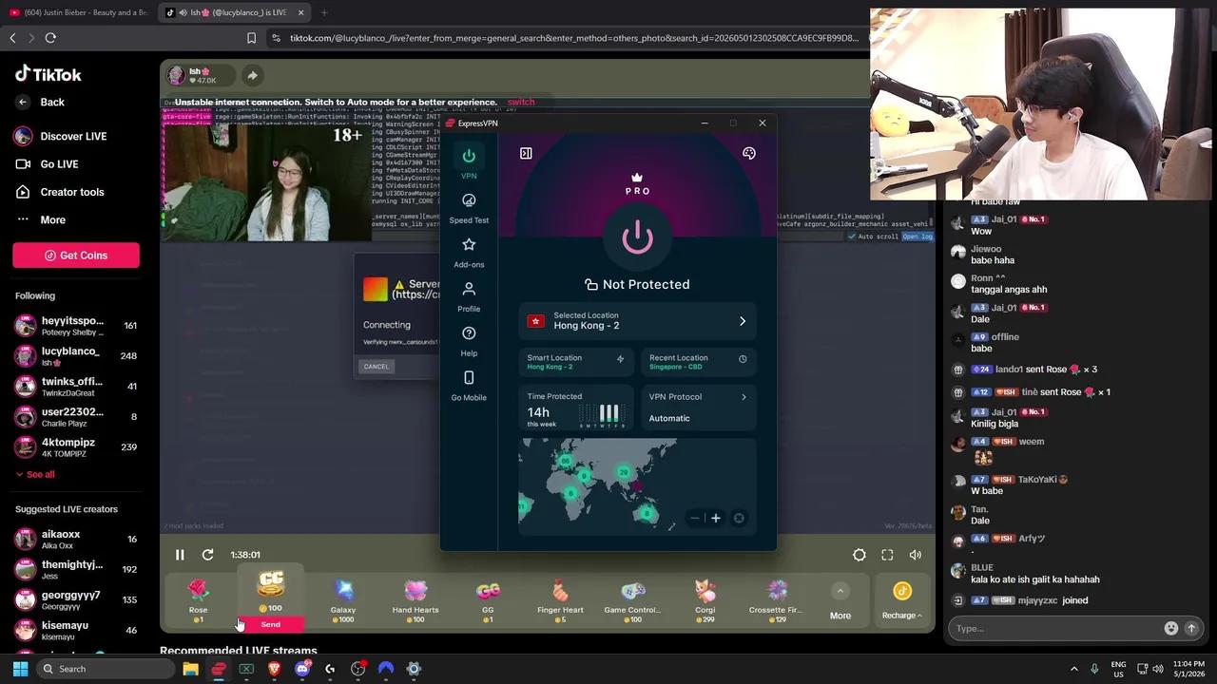Expand More gifts list
Screen dimensions: 1217x684
(840, 602)
